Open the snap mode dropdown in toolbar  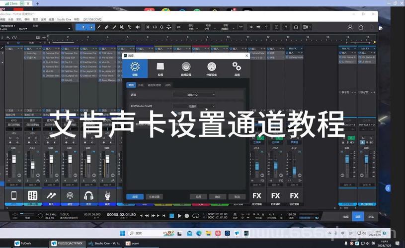(226, 27)
